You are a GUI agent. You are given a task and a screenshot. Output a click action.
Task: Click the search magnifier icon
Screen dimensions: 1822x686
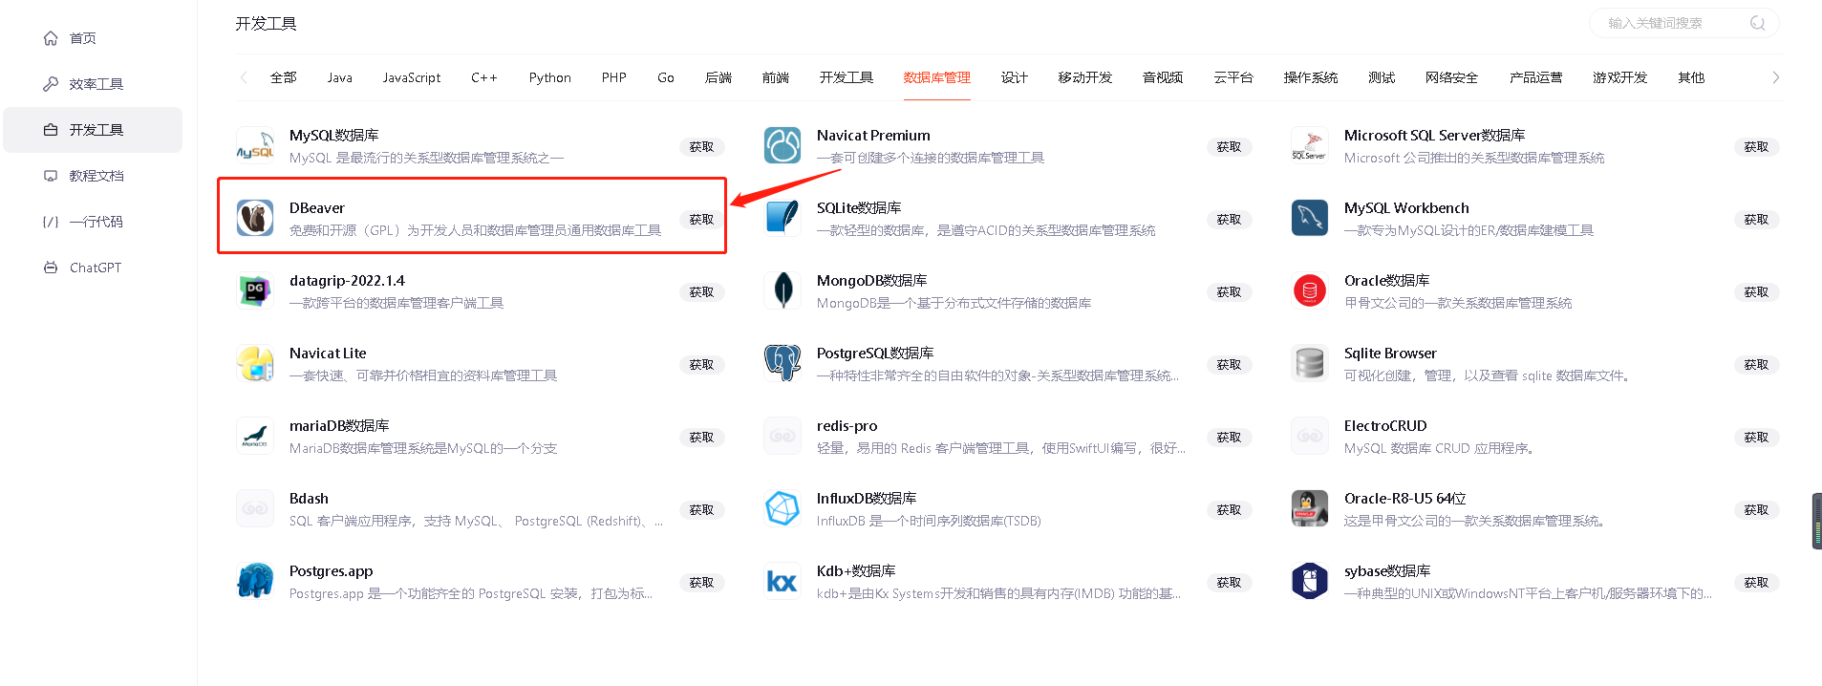[1757, 23]
